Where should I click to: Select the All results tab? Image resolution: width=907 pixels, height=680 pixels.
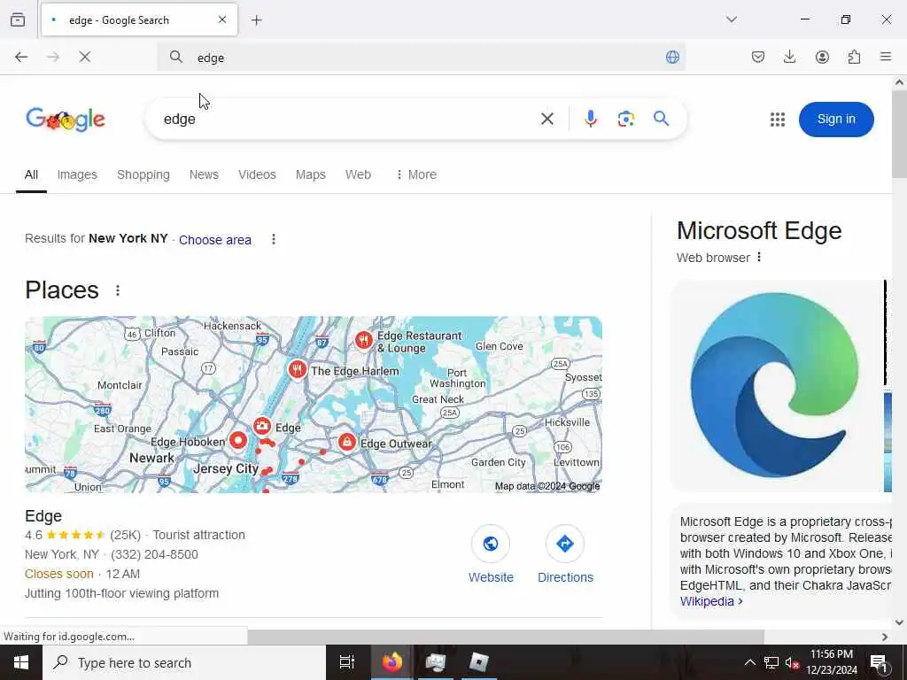(x=31, y=174)
